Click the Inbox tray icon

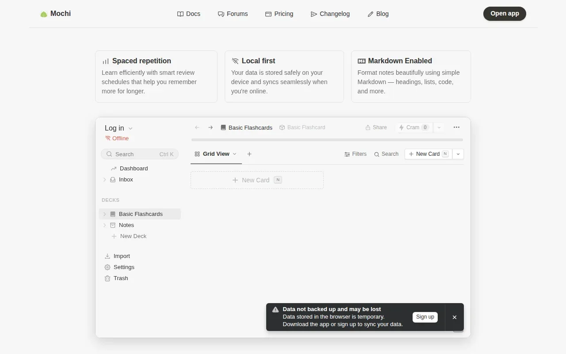[x=113, y=180]
